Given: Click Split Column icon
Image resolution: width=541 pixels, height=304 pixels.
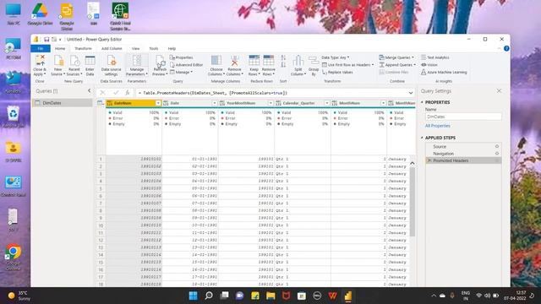Looking at the screenshot, I should click(x=298, y=61).
